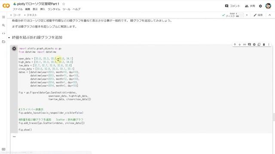The image size is (275, 154).
Task: Collapse the header with the chevron up
Action: click(x=269, y=15)
